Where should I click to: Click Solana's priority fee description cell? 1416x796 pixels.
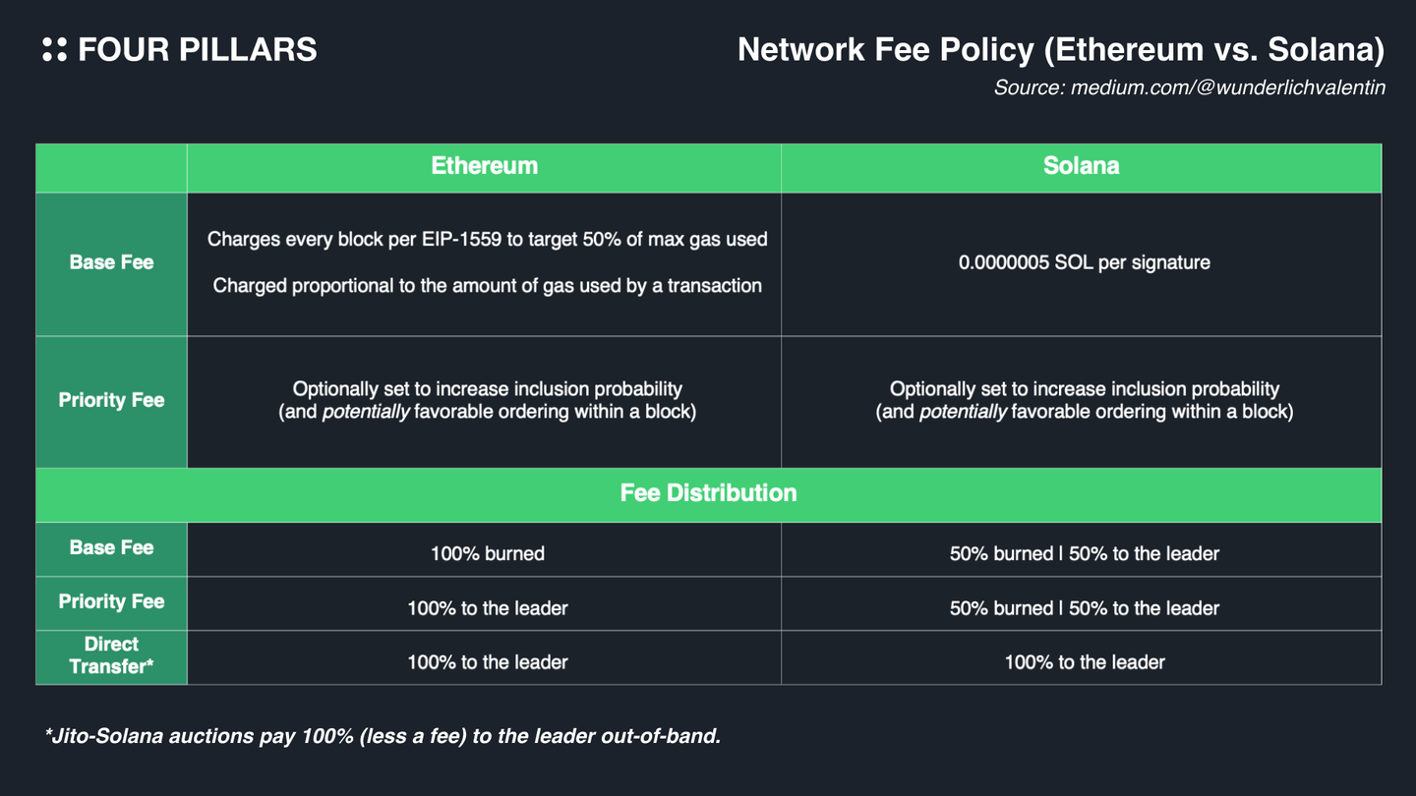1084,401
